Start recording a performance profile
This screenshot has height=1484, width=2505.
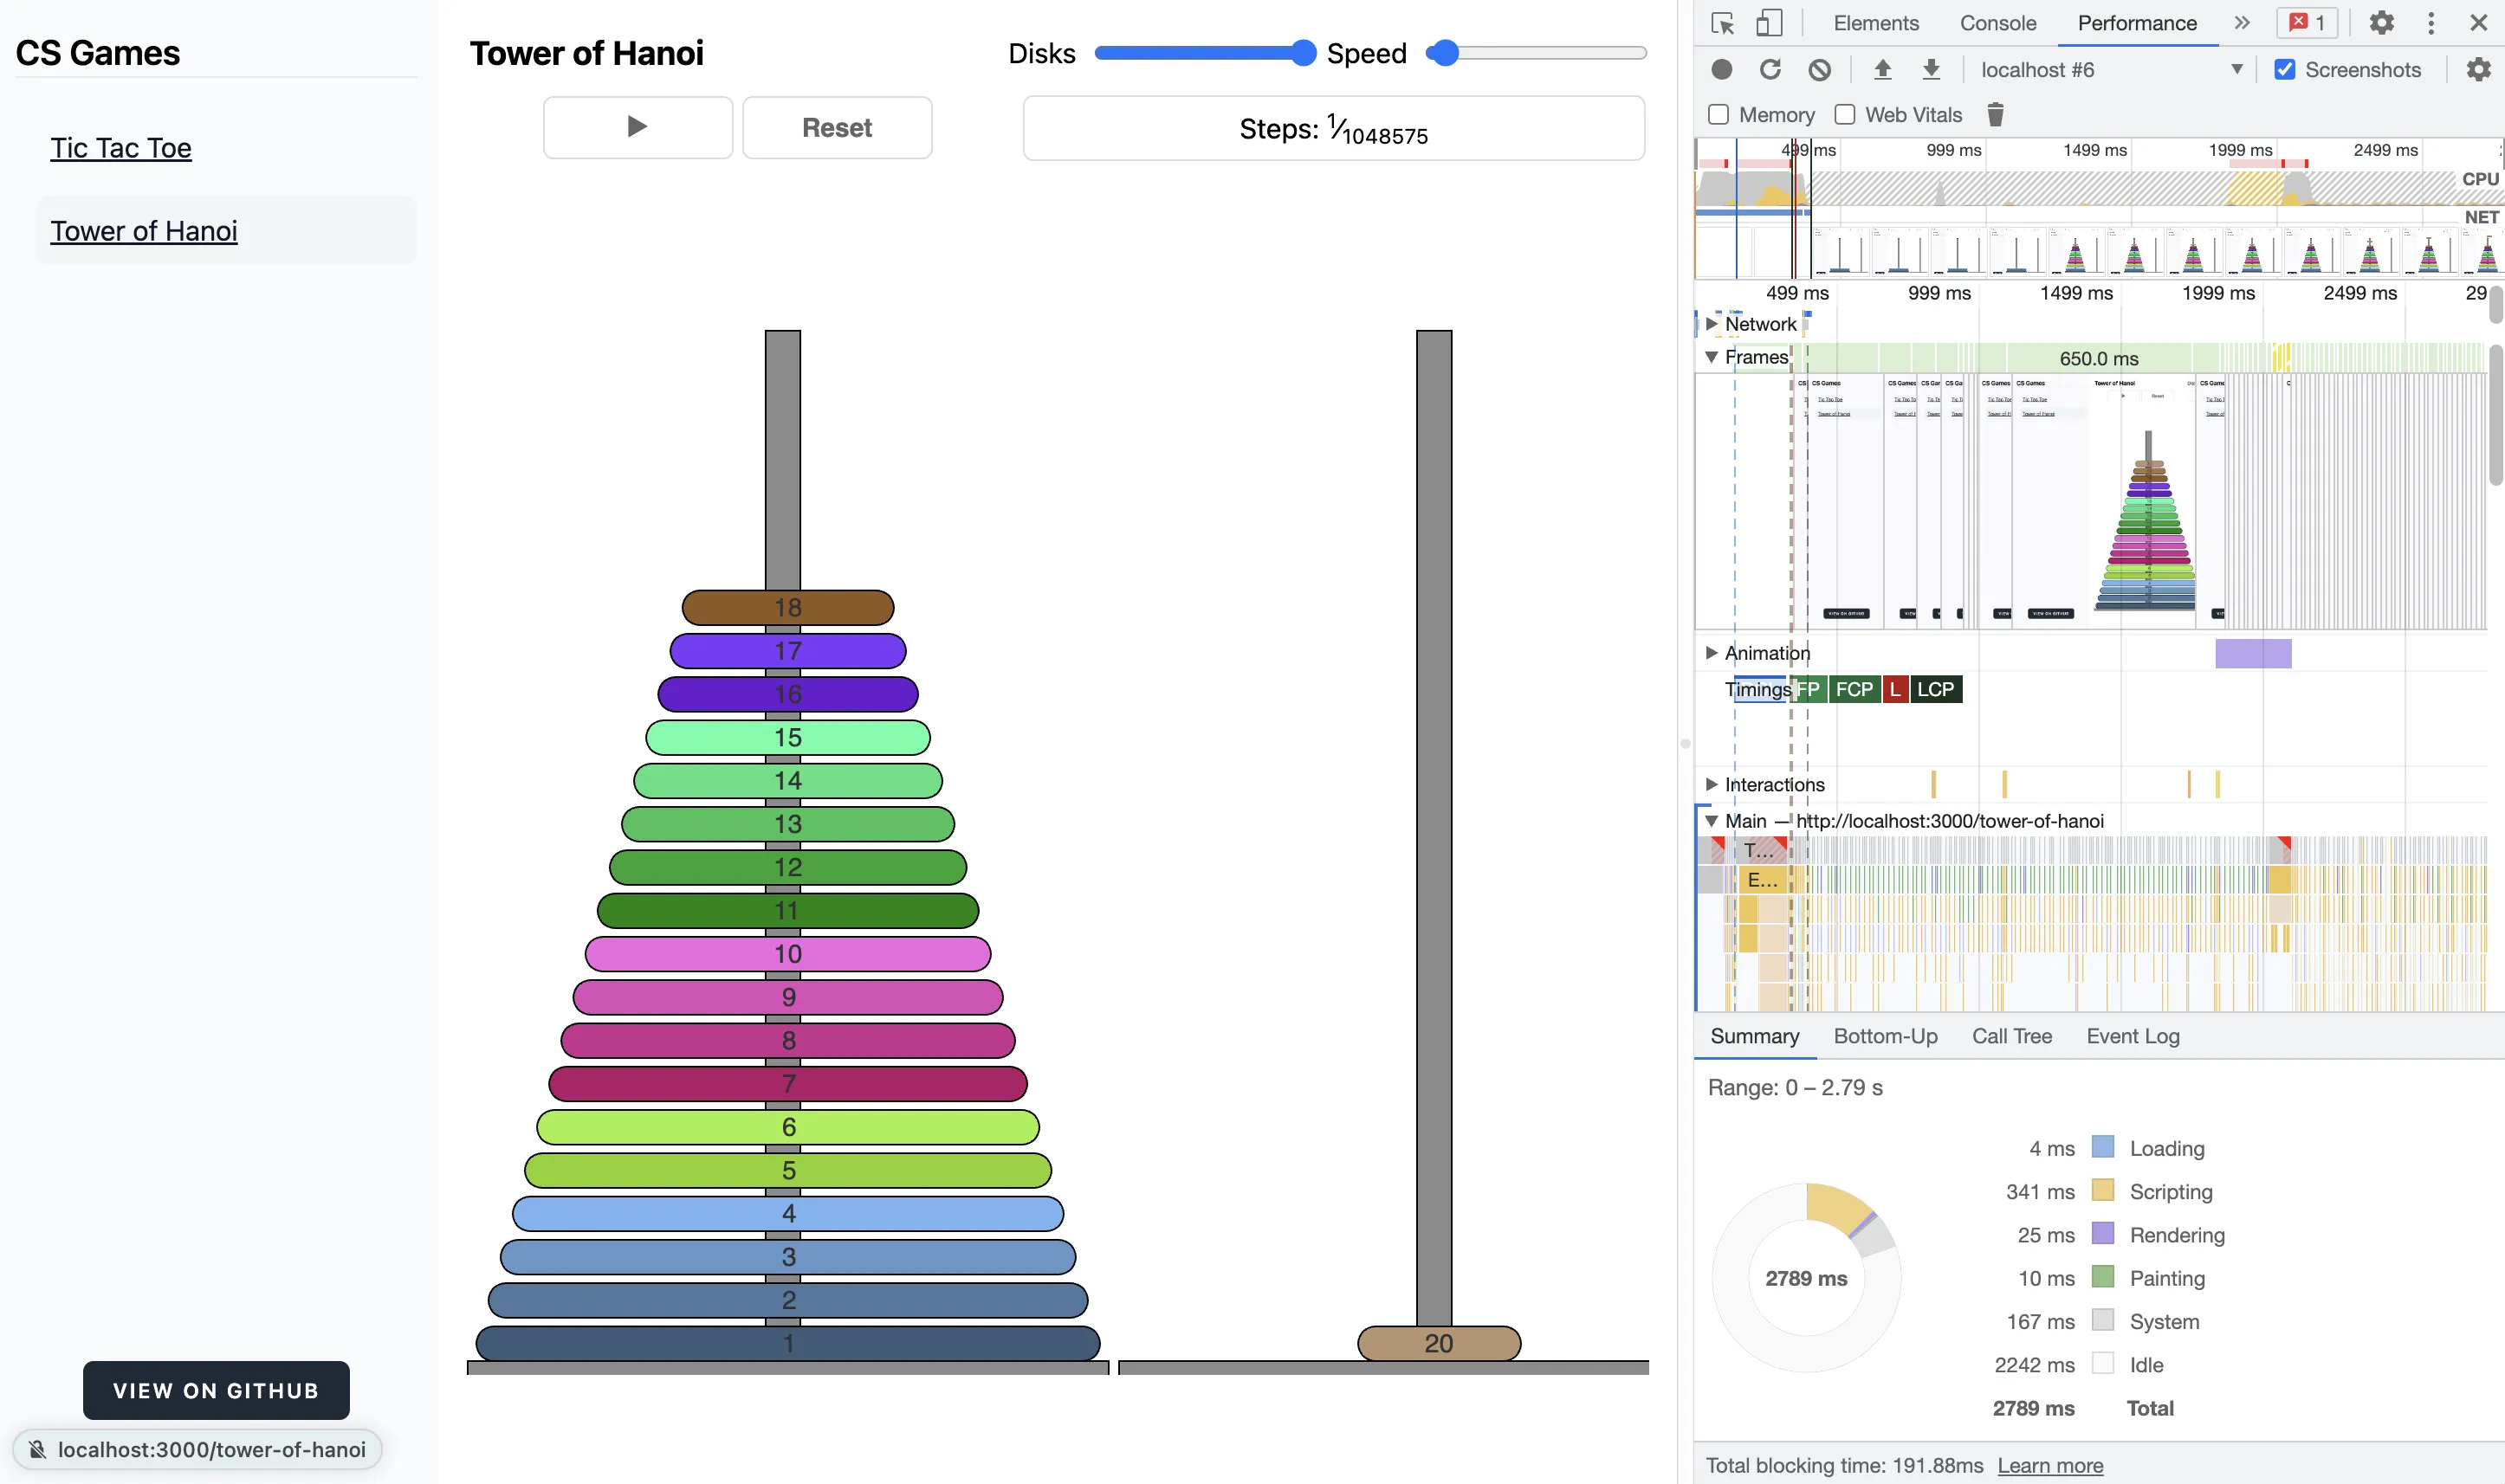pos(1722,70)
